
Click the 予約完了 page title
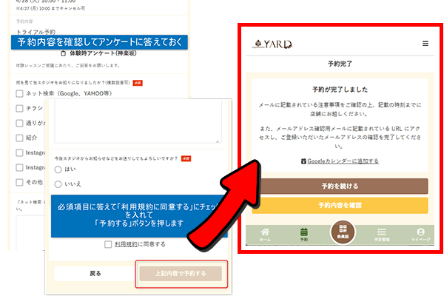(340, 64)
